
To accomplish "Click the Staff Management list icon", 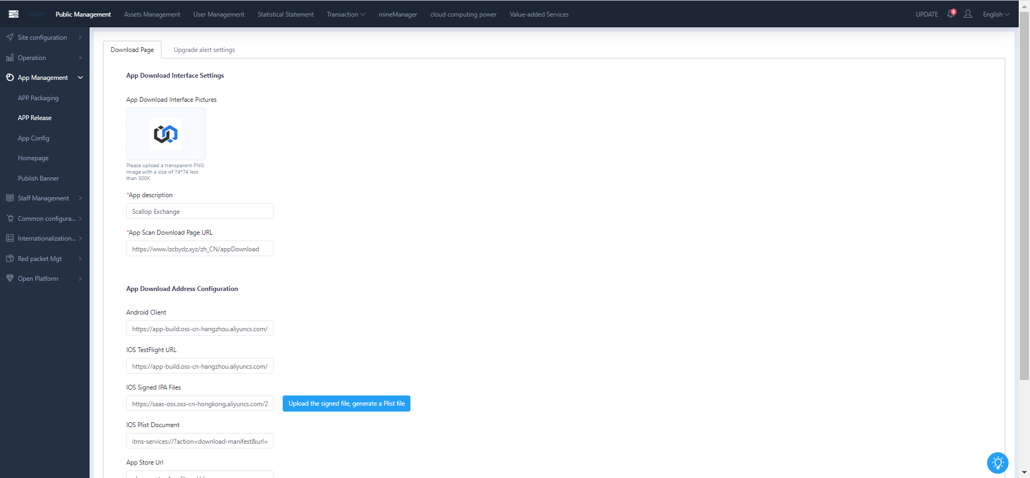I will point(10,198).
